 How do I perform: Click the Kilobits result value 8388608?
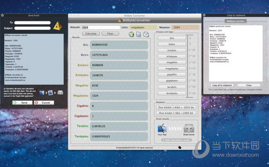[119, 65]
